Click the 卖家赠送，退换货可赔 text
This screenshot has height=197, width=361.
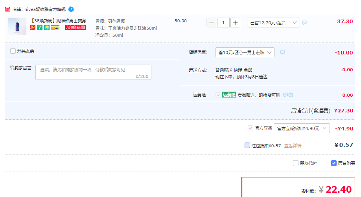259,95
